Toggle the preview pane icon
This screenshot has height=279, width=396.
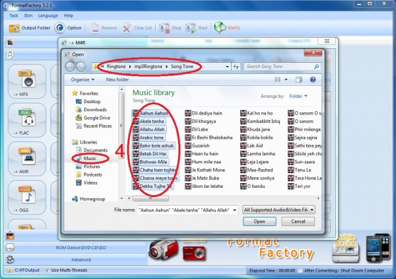point(299,80)
